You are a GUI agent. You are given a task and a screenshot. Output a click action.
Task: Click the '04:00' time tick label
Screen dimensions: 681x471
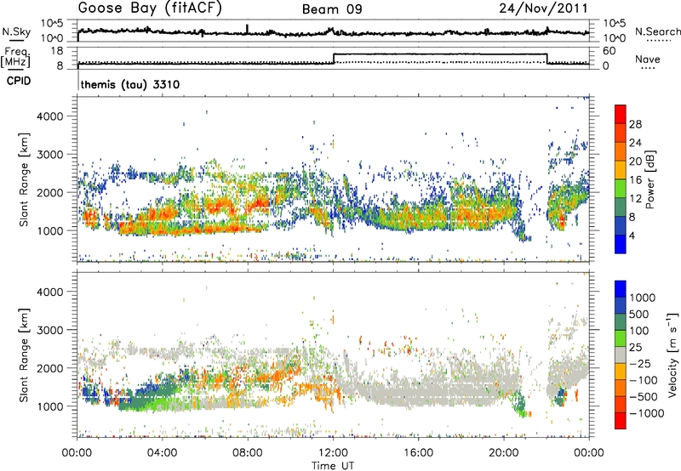coord(162,453)
